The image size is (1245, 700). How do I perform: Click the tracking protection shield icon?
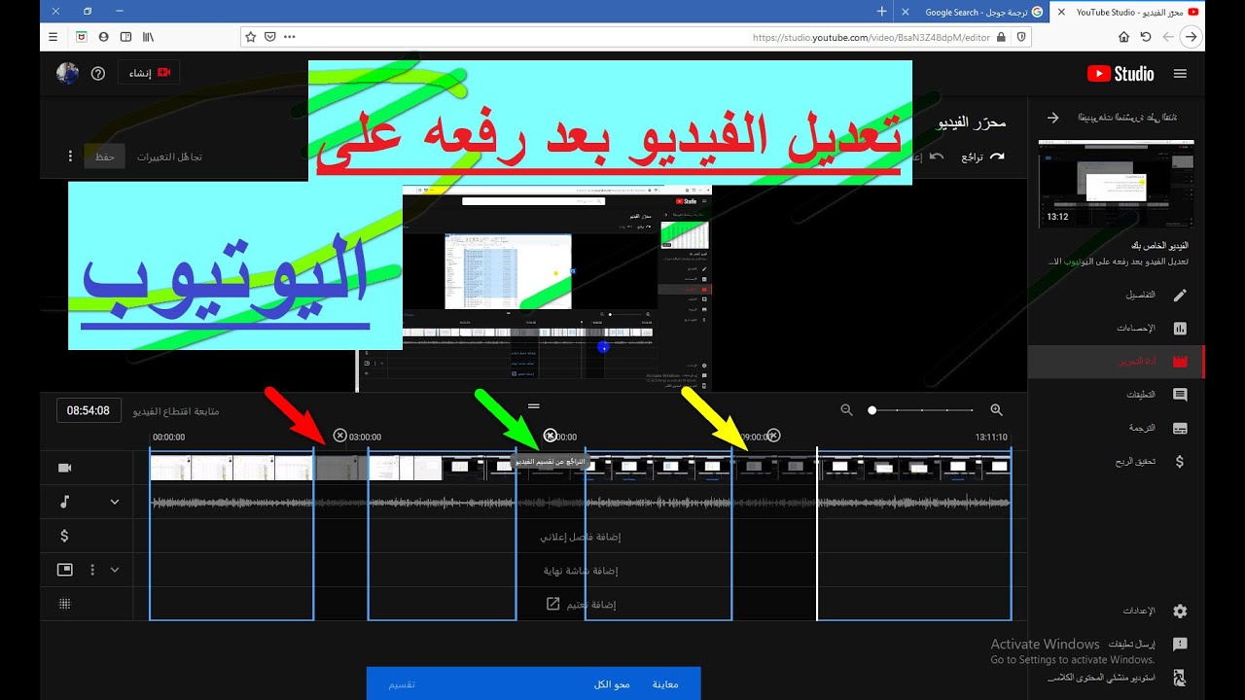(x=1020, y=37)
